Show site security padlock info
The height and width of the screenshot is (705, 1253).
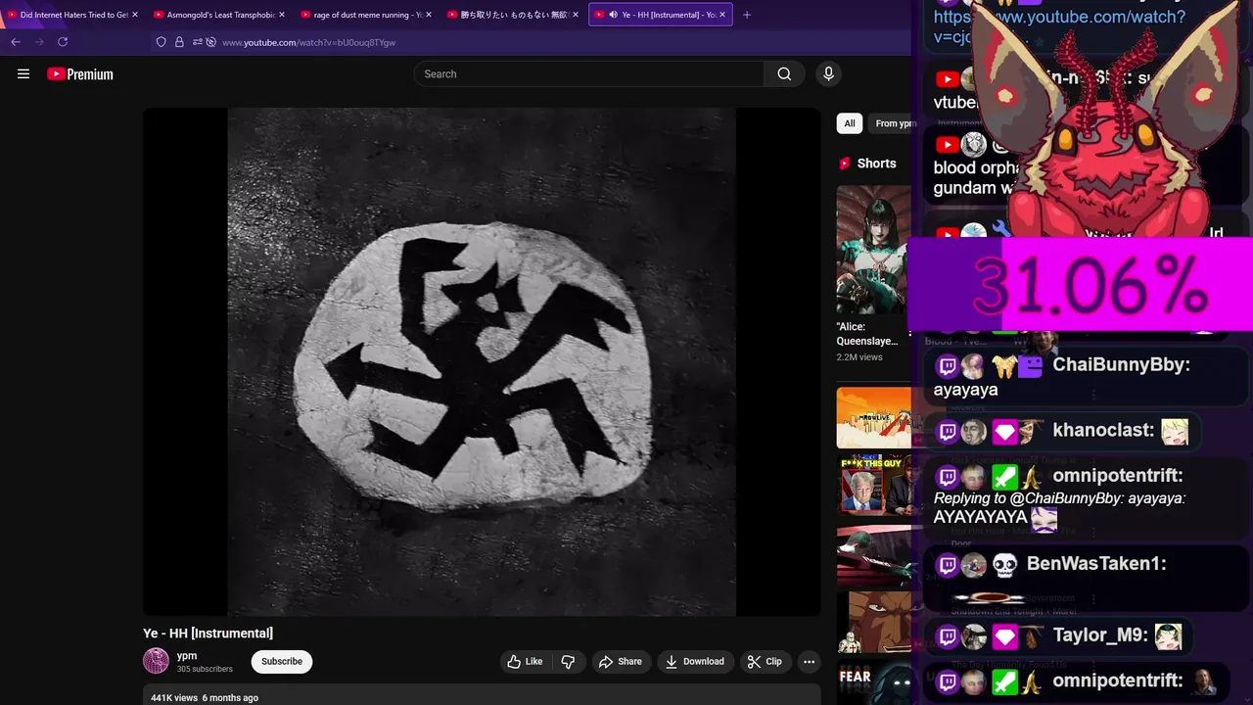click(179, 42)
